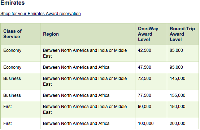Click the 200,000 round-trip cell
200x130 pixels.
177,124
